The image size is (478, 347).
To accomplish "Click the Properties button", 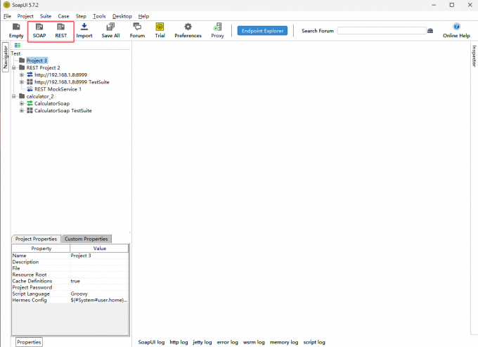I will tap(29, 342).
